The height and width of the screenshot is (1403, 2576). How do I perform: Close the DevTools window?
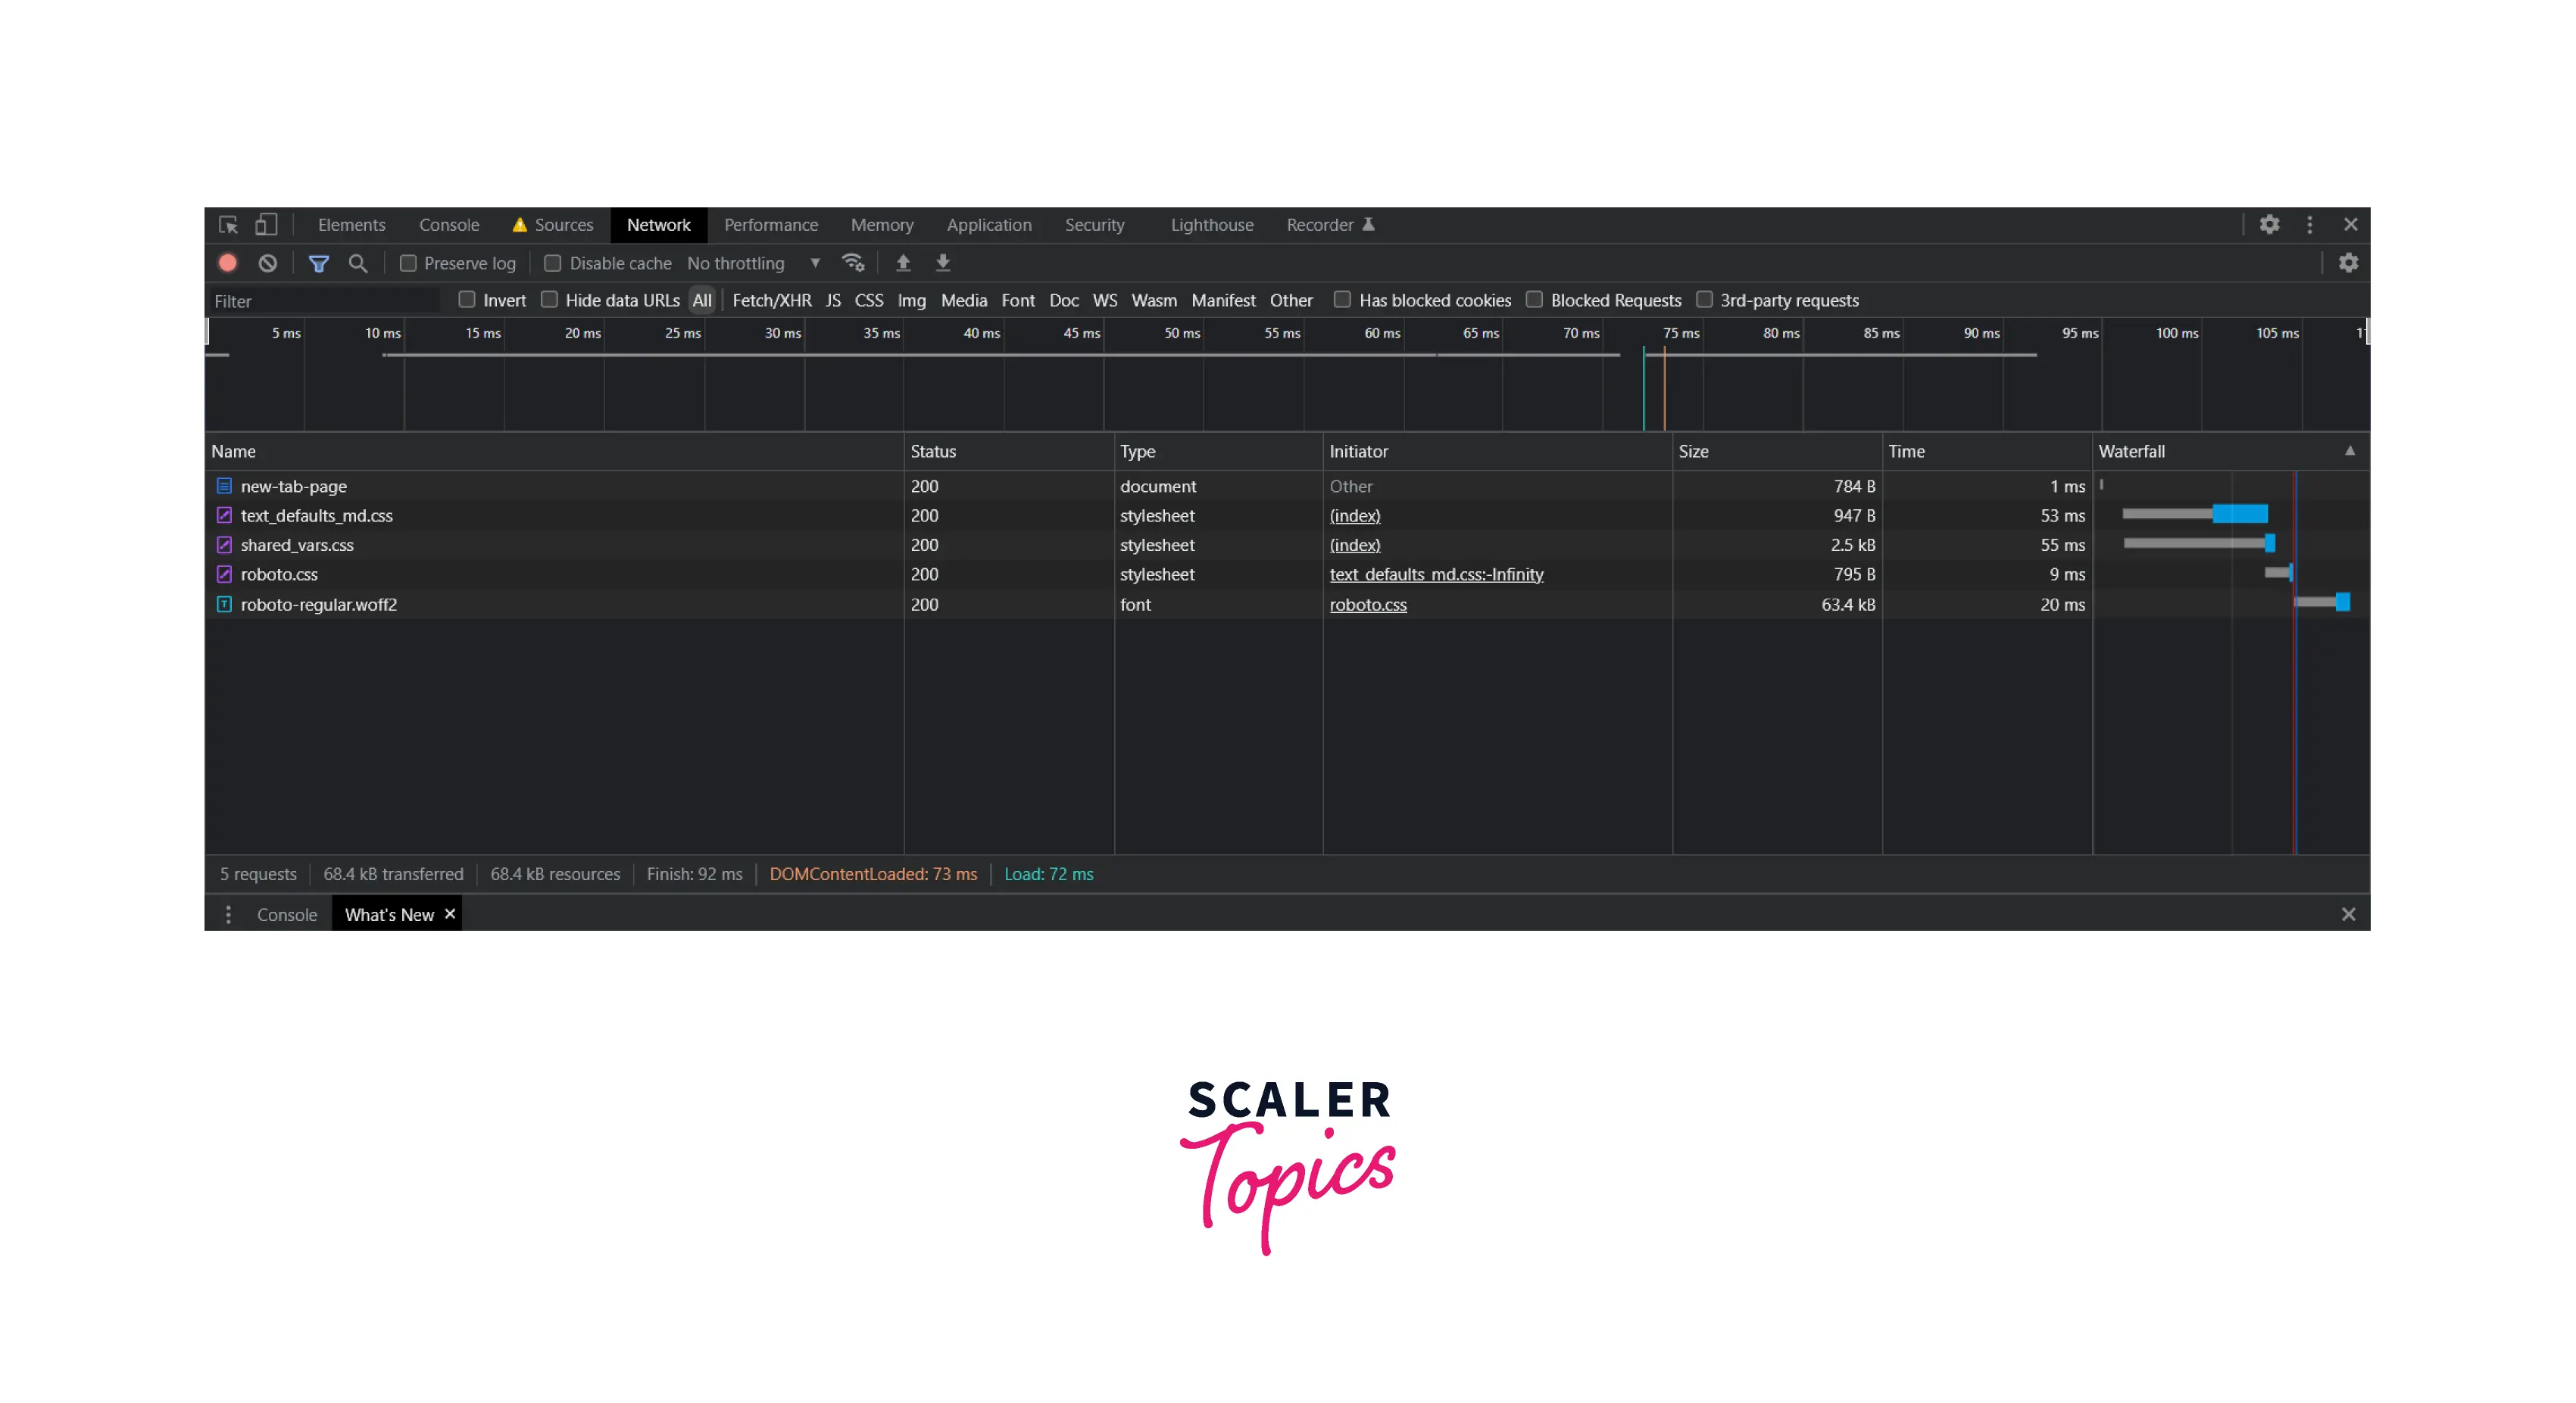[2350, 225]
